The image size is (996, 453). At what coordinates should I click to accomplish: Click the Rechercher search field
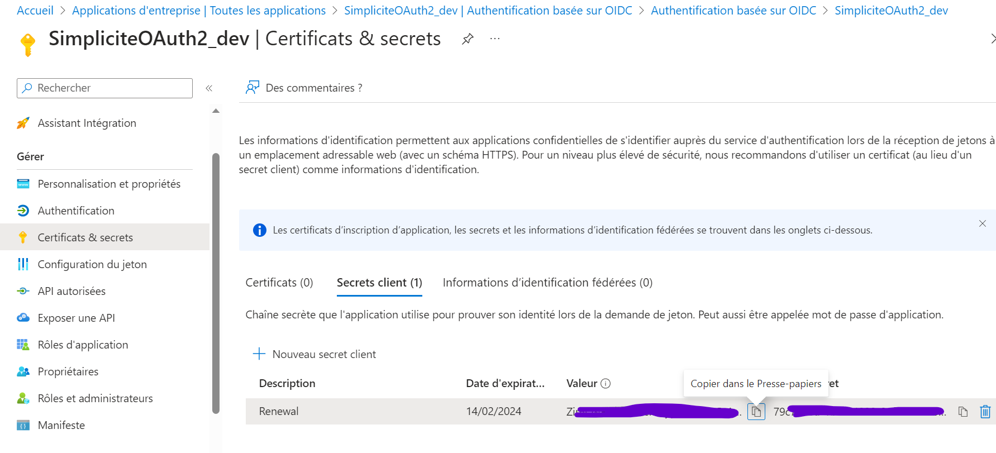pos(105,88)
